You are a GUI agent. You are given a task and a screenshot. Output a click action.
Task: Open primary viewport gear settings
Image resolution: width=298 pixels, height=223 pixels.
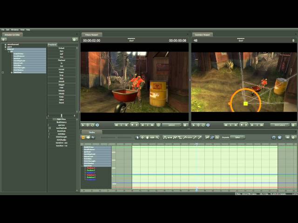[x=185, y=125]
